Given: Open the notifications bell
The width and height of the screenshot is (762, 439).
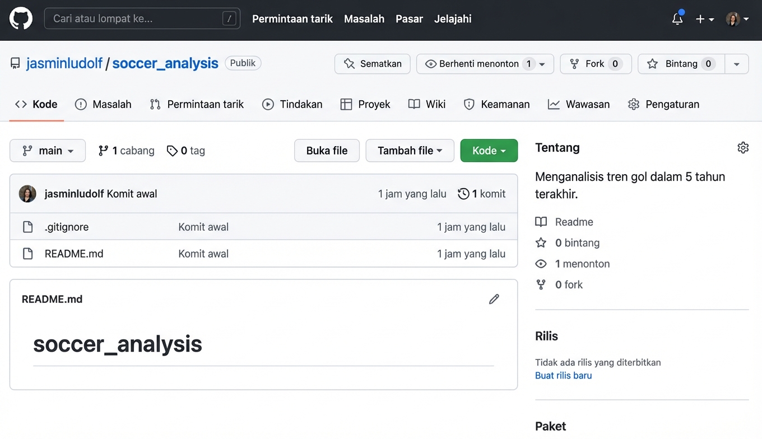Looking at the screenshot, I should [677, 19].
